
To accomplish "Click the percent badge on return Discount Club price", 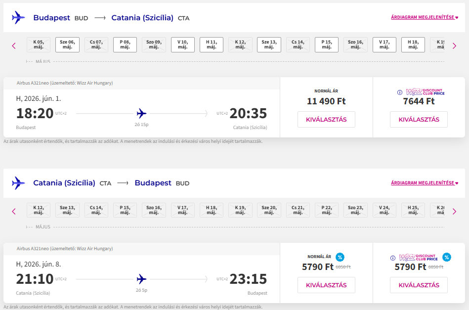I will point(447,257).
